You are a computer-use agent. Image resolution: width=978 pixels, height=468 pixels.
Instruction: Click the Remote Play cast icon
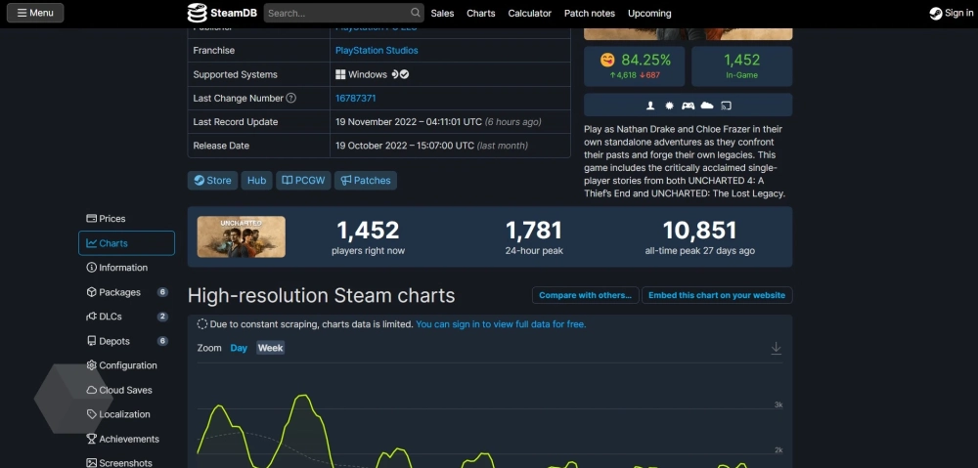click(727, 106)
